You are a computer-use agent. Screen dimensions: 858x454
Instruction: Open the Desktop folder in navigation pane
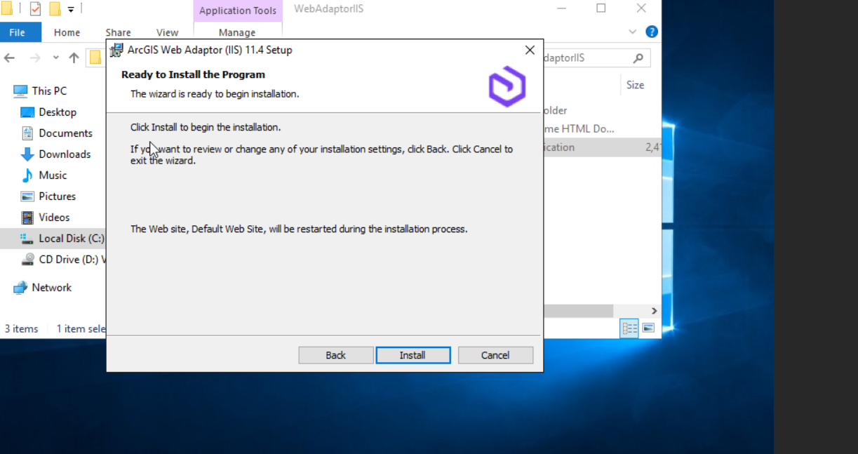[58, 112]
